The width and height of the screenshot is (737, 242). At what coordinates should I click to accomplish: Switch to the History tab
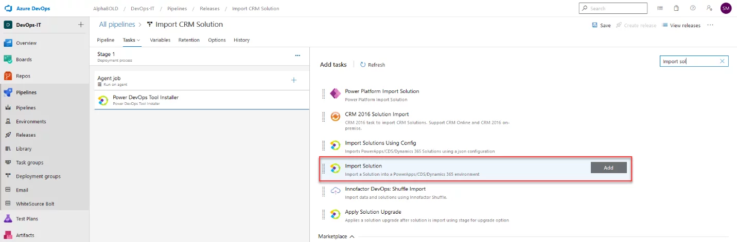(241, 40)
